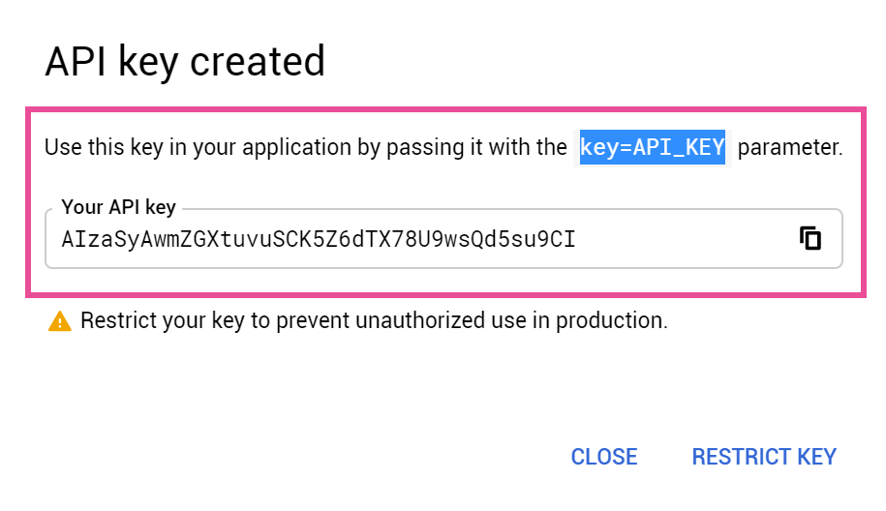Copy the API key with the clipboard icon
This screenshot has height=511, width=886.
click(810, 238)
